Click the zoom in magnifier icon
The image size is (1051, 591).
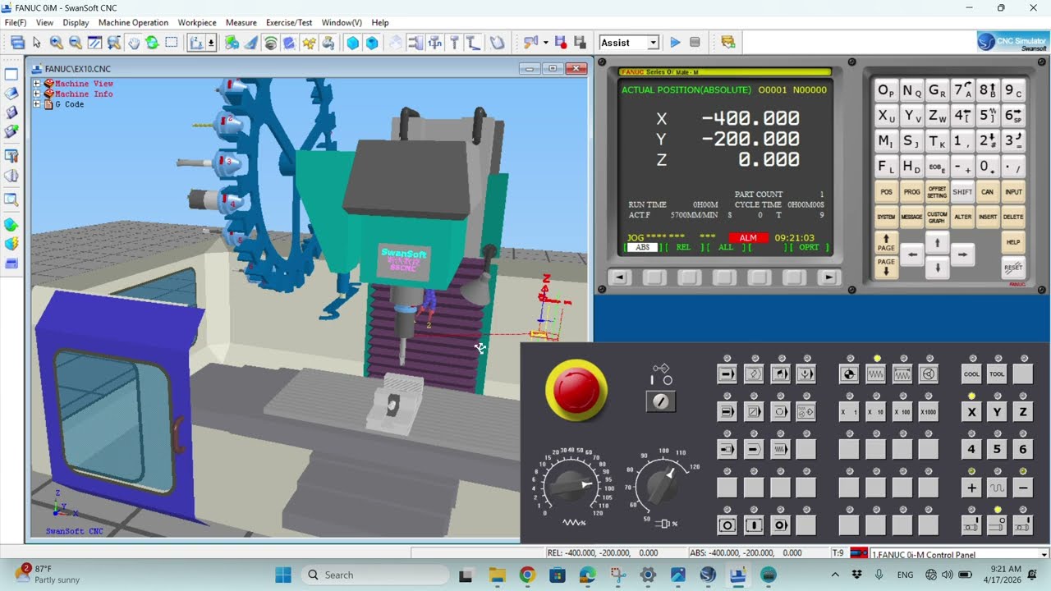[x=56, y=43]
